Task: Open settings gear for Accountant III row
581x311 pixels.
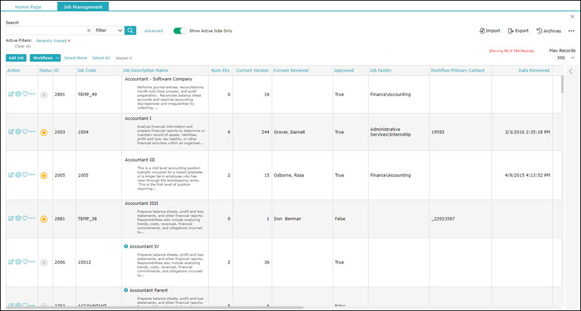Action: click(x=18, y=175)
